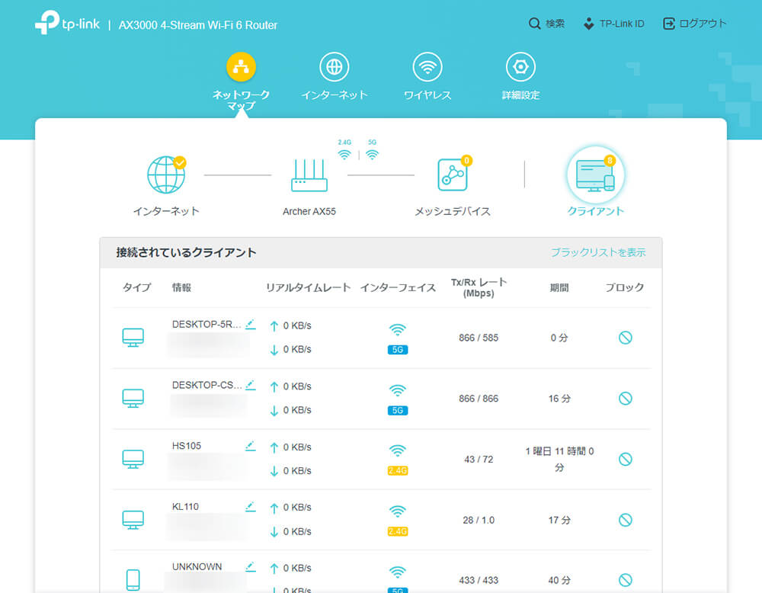Screen dimensions: 762x593
Task: Click the 2.4G interface icon of HS105
Action: 398,460
